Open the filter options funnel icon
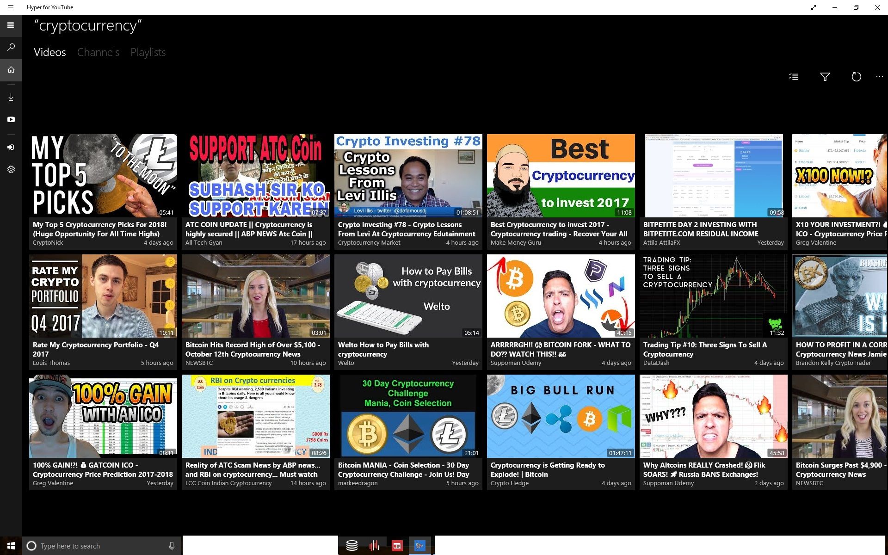 pyautogui.click(x=825, y=77)
